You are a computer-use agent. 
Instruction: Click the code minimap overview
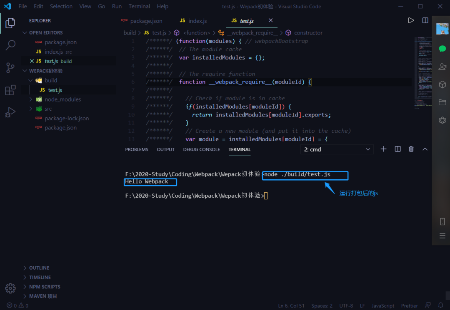(424, 73)
